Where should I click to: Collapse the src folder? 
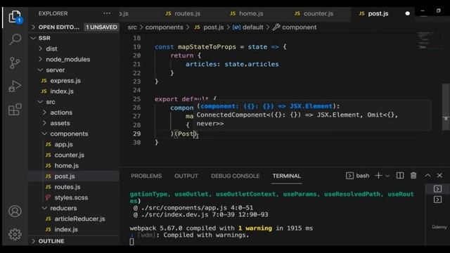coord(41,101)
